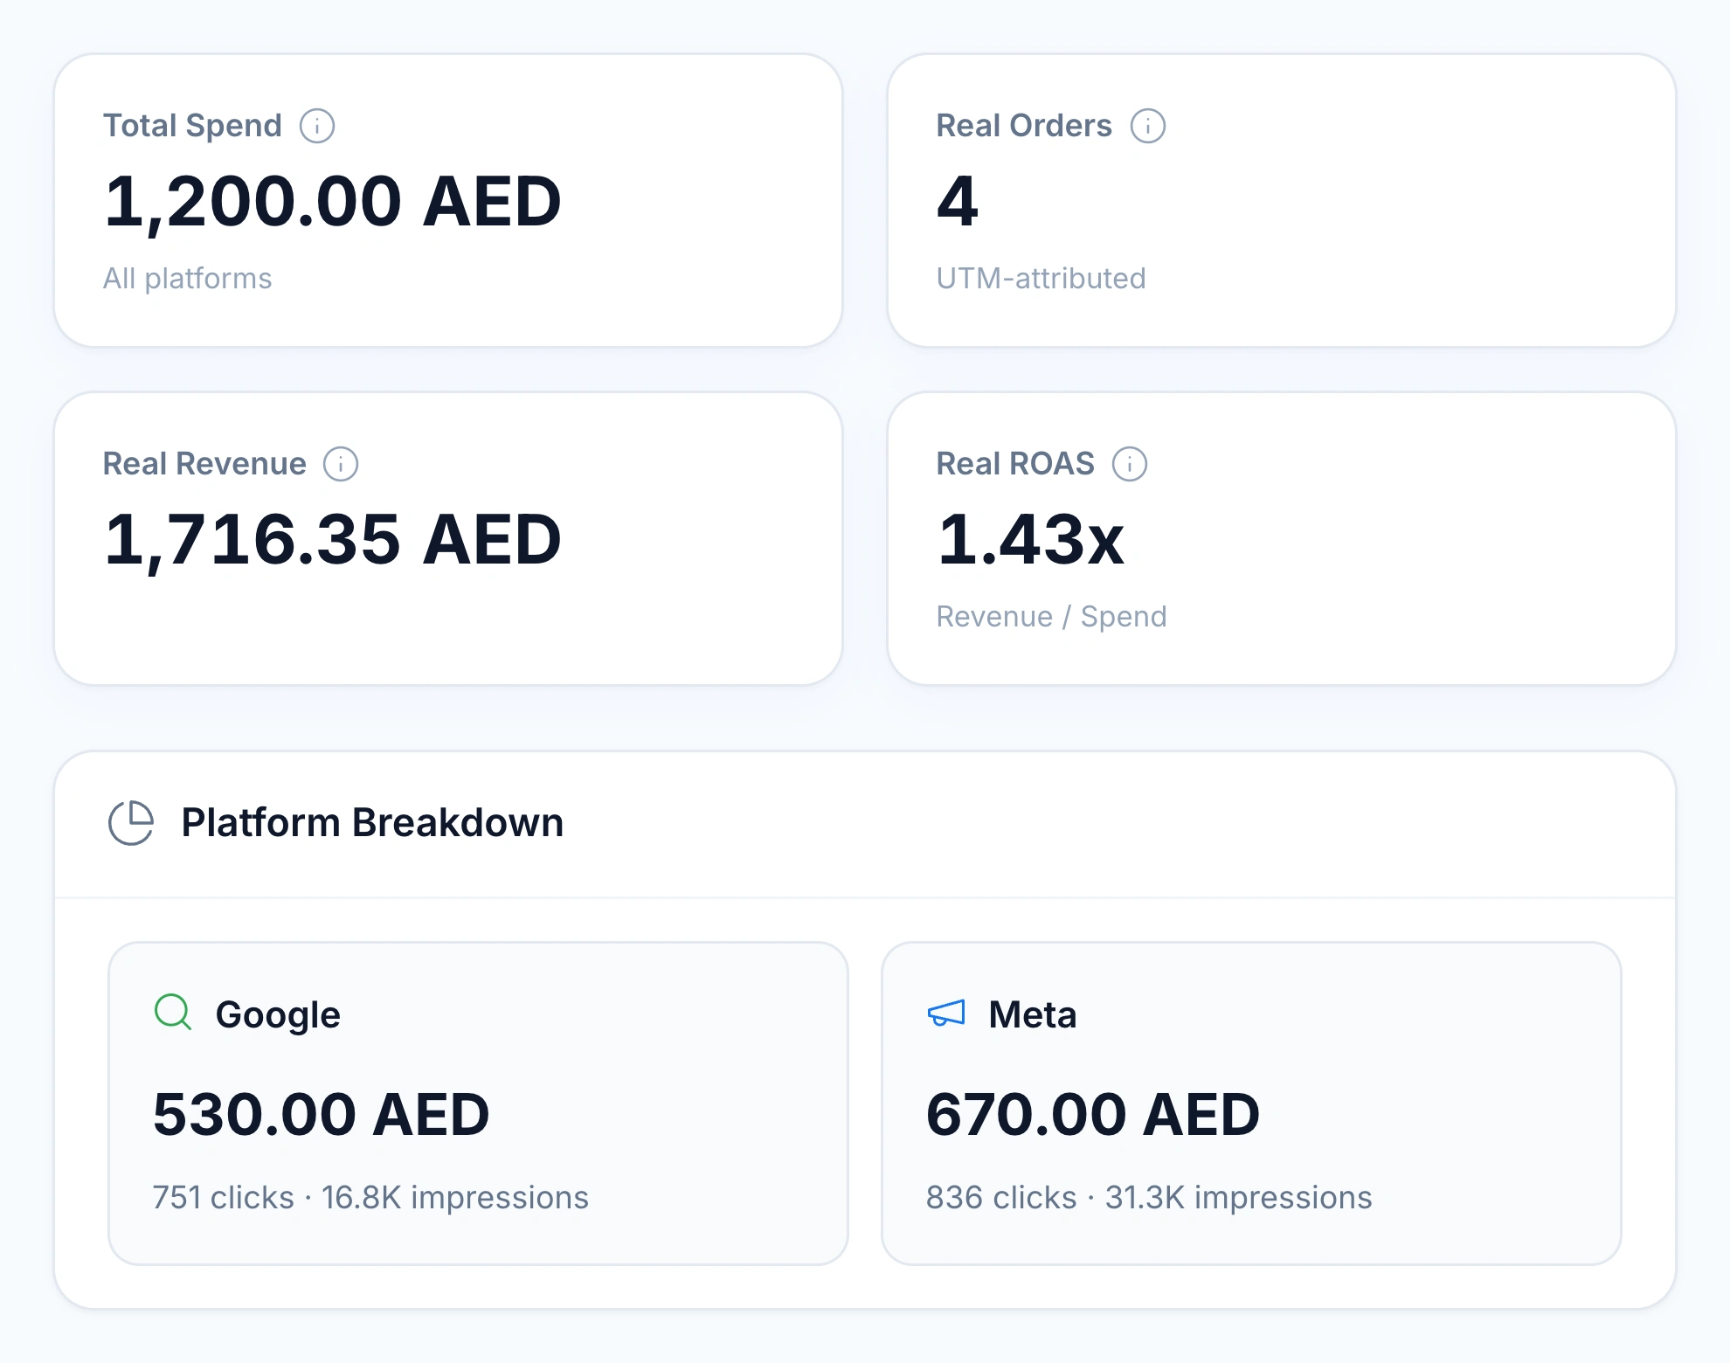Click the 836 clicks Meta stats line
This screenshot has height=1363, width=1730.
[x=1149, y=1198]
